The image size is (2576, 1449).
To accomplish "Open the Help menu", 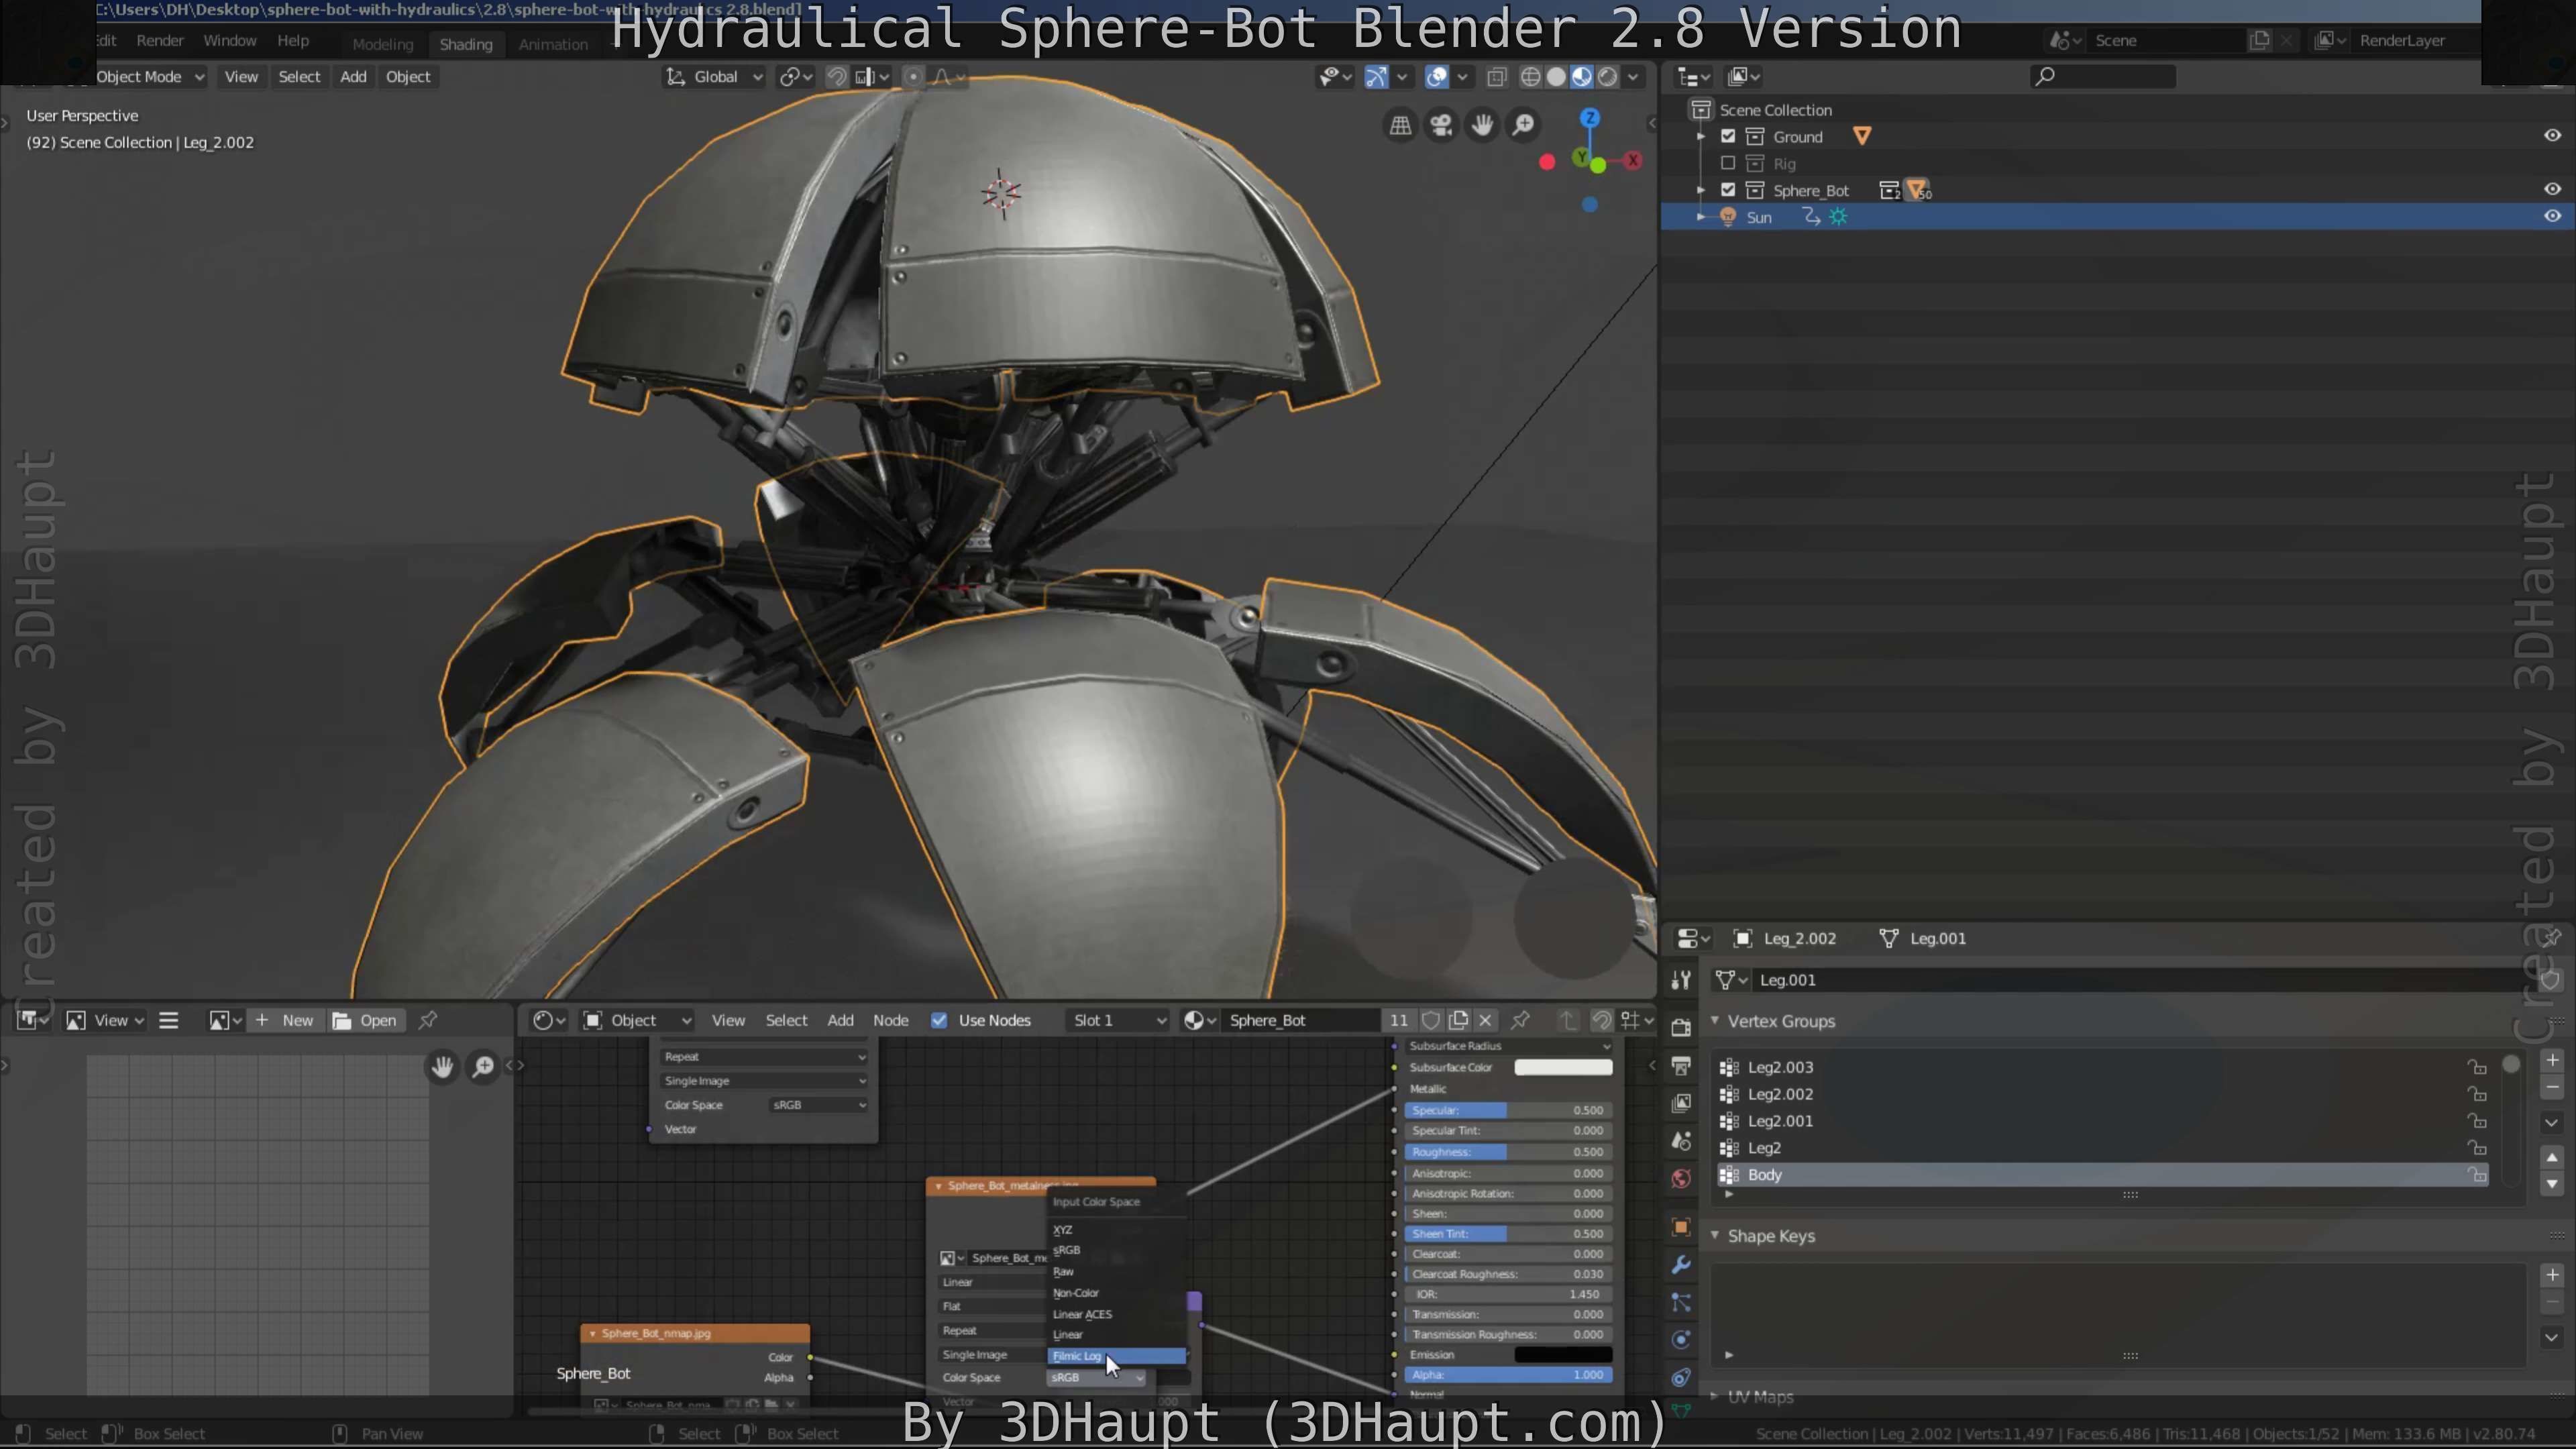I will 293,41.
